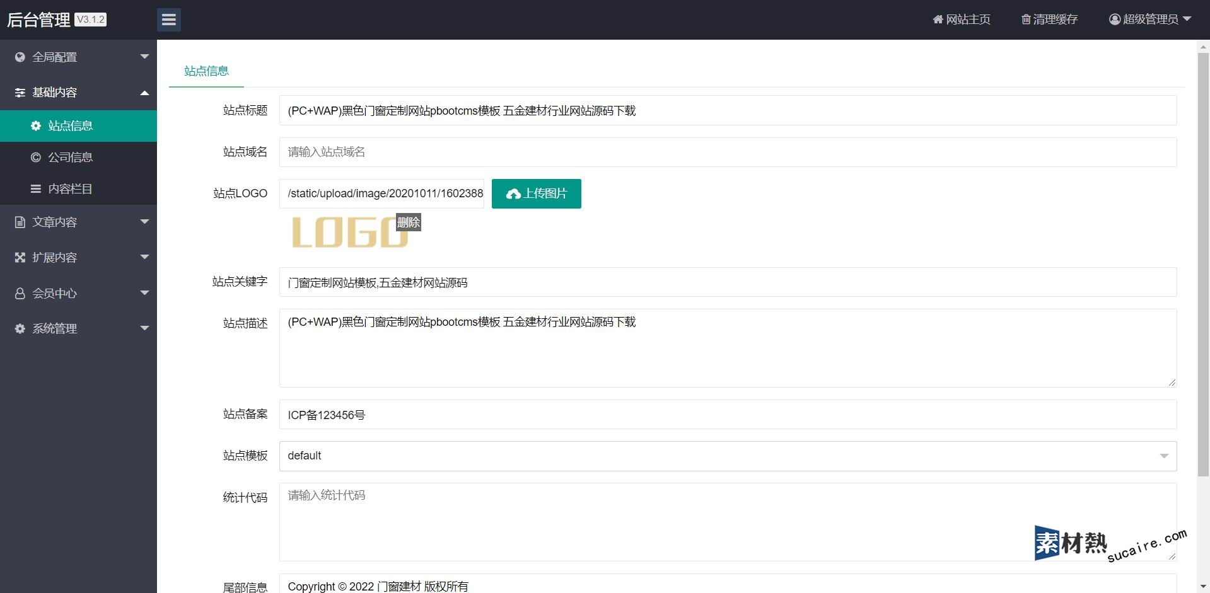The image size is (1210, 593).
Task: Click the trash icon next to 清理缓存
Action: 1026,20
